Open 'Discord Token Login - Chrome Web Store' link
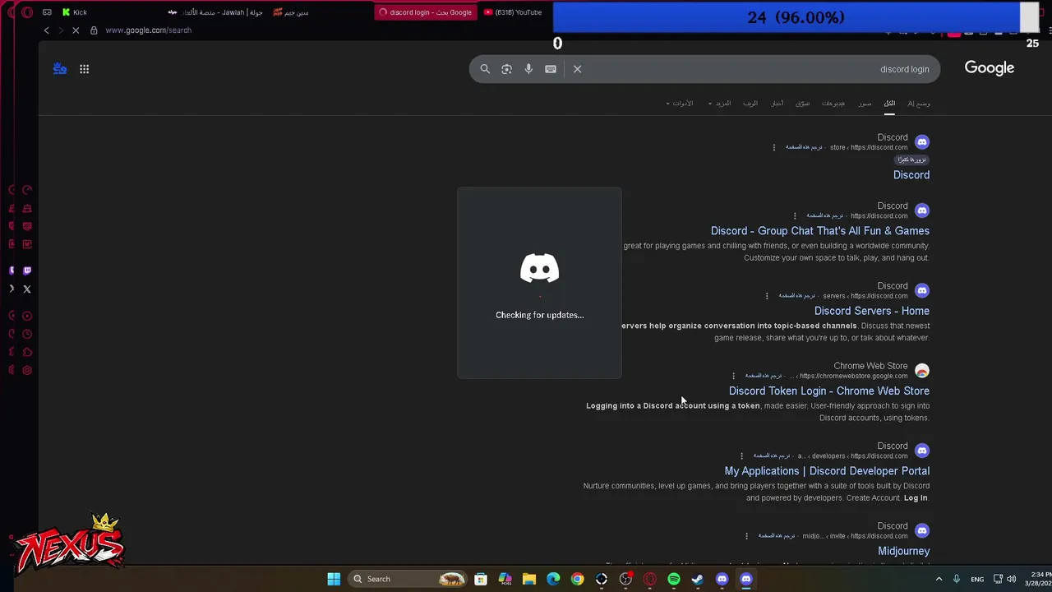Screen dimensions: 1052x592 pyautogui.click(x=829, y=391)
